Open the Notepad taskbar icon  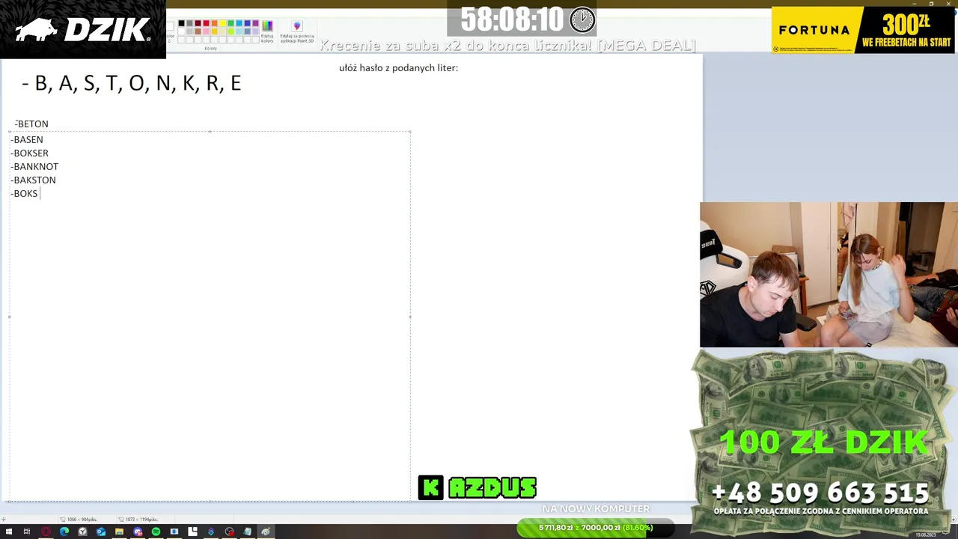coord(248,532)
